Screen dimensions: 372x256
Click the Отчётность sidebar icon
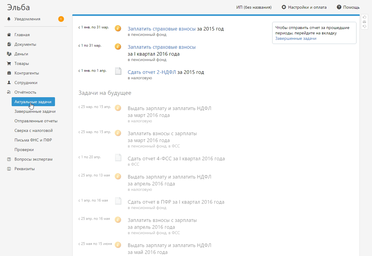pos(9,92)
